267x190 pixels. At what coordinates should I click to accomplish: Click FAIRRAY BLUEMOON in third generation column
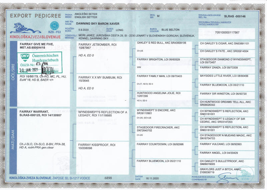[159, 161]
